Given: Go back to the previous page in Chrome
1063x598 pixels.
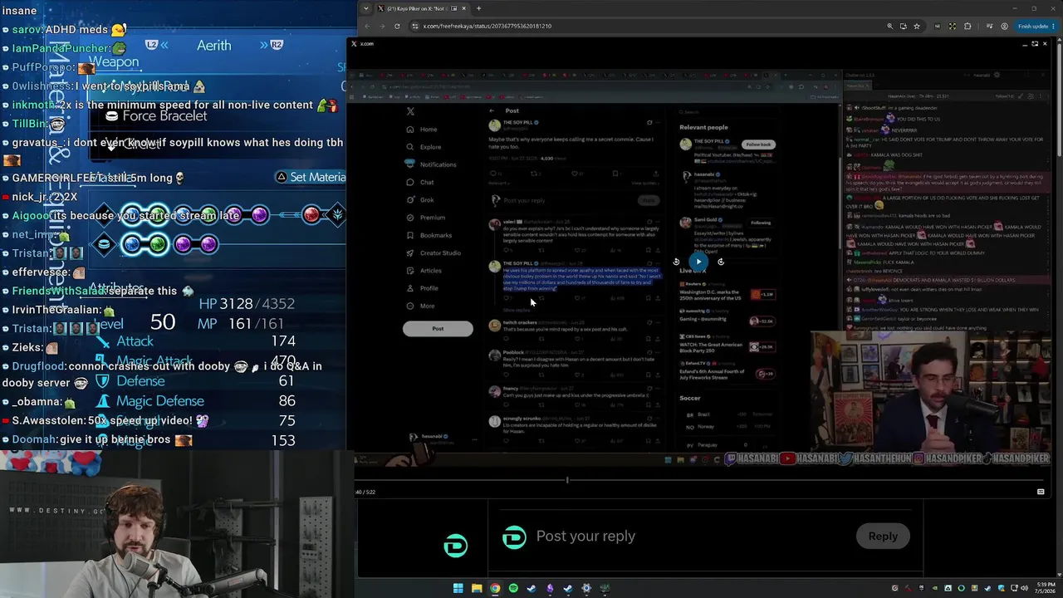Looking at the screenshot, I should point(367,26).
